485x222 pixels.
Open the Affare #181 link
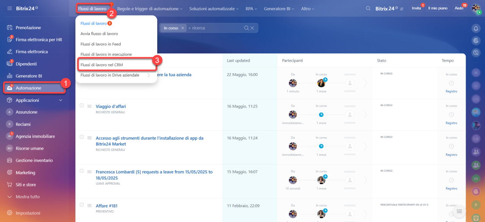pyautogui.click(x=106, y=206)
